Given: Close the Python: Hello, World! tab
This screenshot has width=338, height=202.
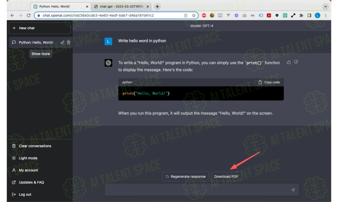Looking at the screenshot, I should [87, 7].
